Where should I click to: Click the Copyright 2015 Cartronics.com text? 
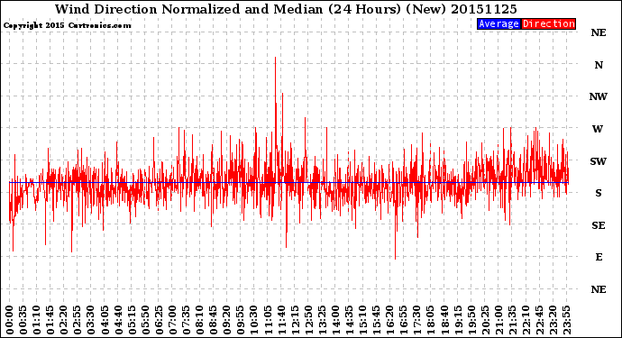pyautogui.click(x=67, y=25)
